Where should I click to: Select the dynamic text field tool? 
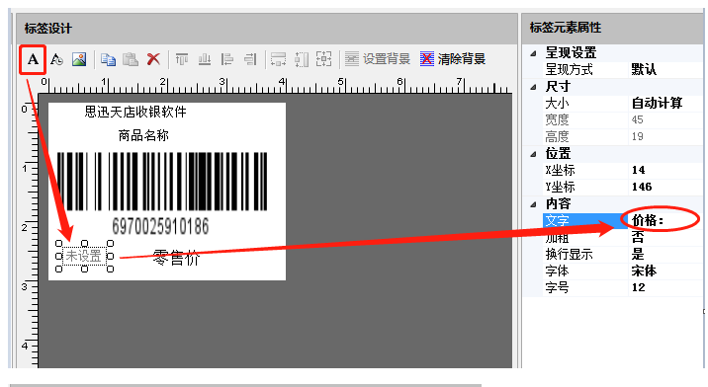tap(56, 59)
